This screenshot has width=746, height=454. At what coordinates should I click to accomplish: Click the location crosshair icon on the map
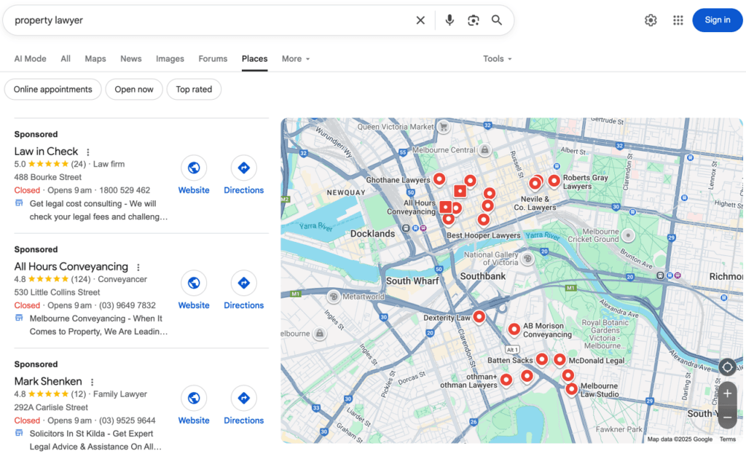[x=727, y=367]
